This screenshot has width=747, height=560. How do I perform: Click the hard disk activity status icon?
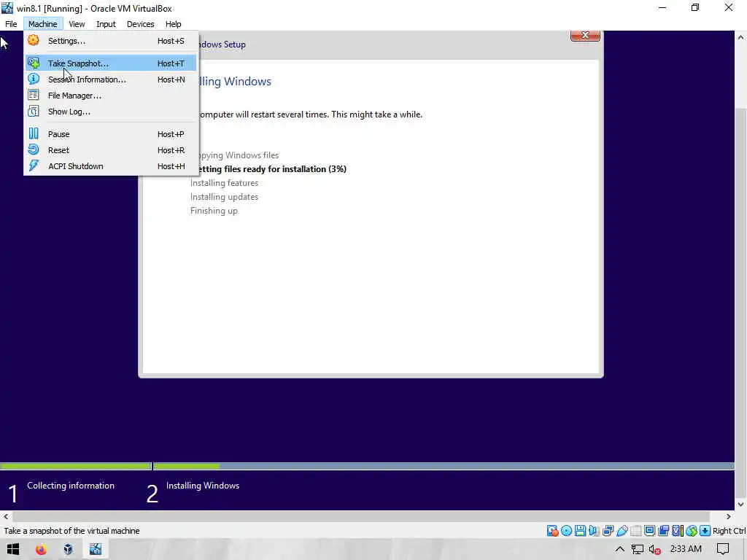click(x=553, y=531)
